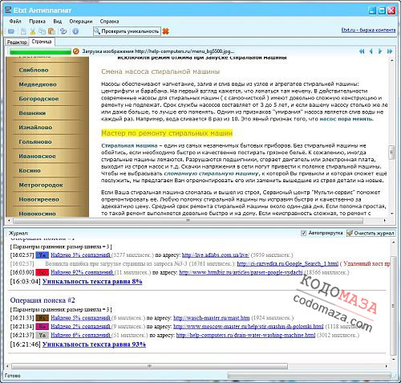401x383 pixels.
Task: Open the live.adlabs.com.ua address link
Action: (216, 255)
